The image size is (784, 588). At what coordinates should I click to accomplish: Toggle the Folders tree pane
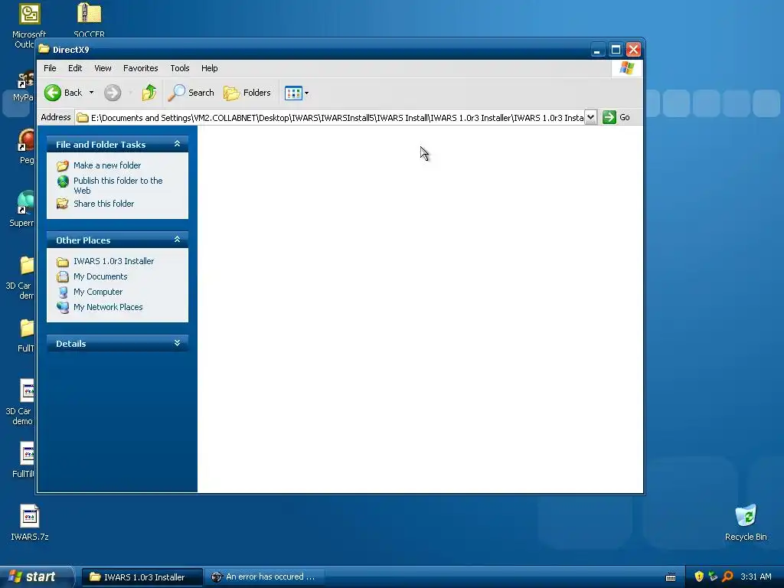247,93
